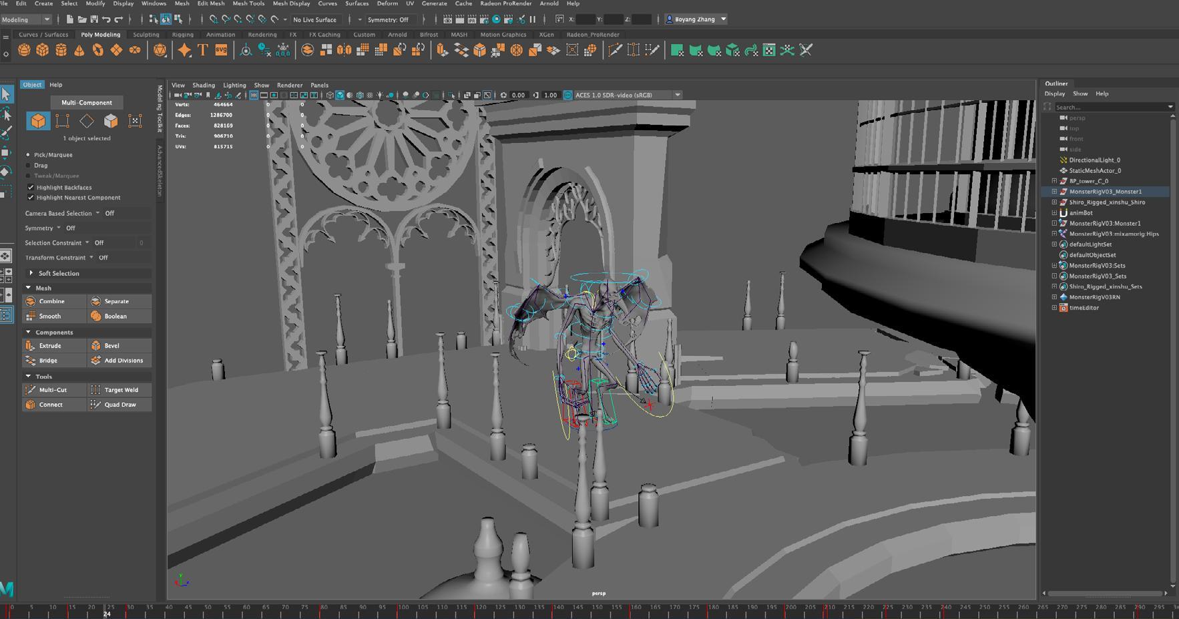The width and height of the screenshot is (1179, 619).
Task: Open the Outliner Display menu
Action: pyautogui.click(x=1055, y=93)
